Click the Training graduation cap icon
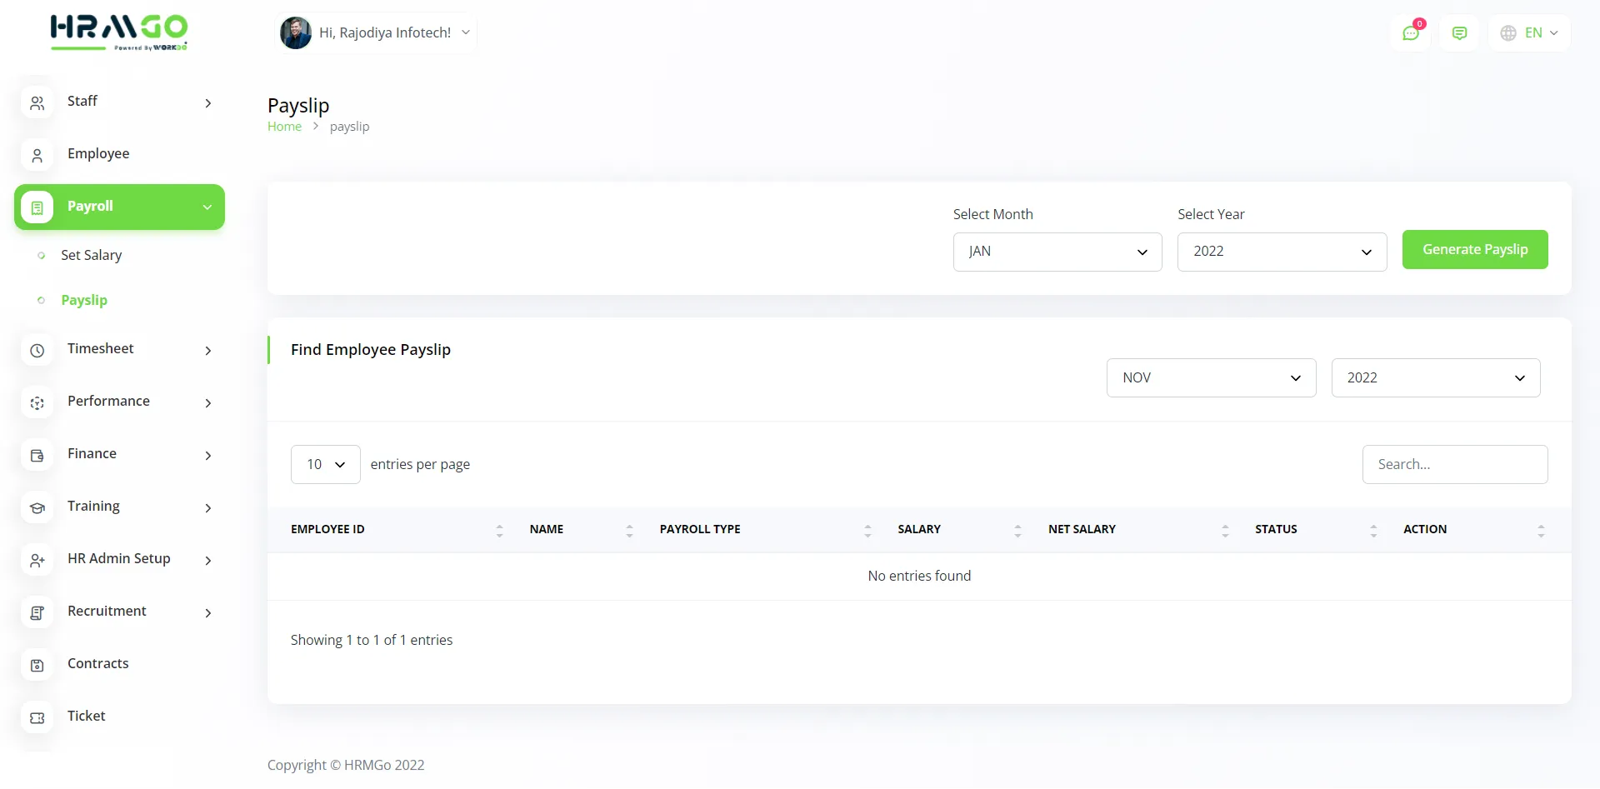This screenshot has height=789, width=1600. point(37,508)
